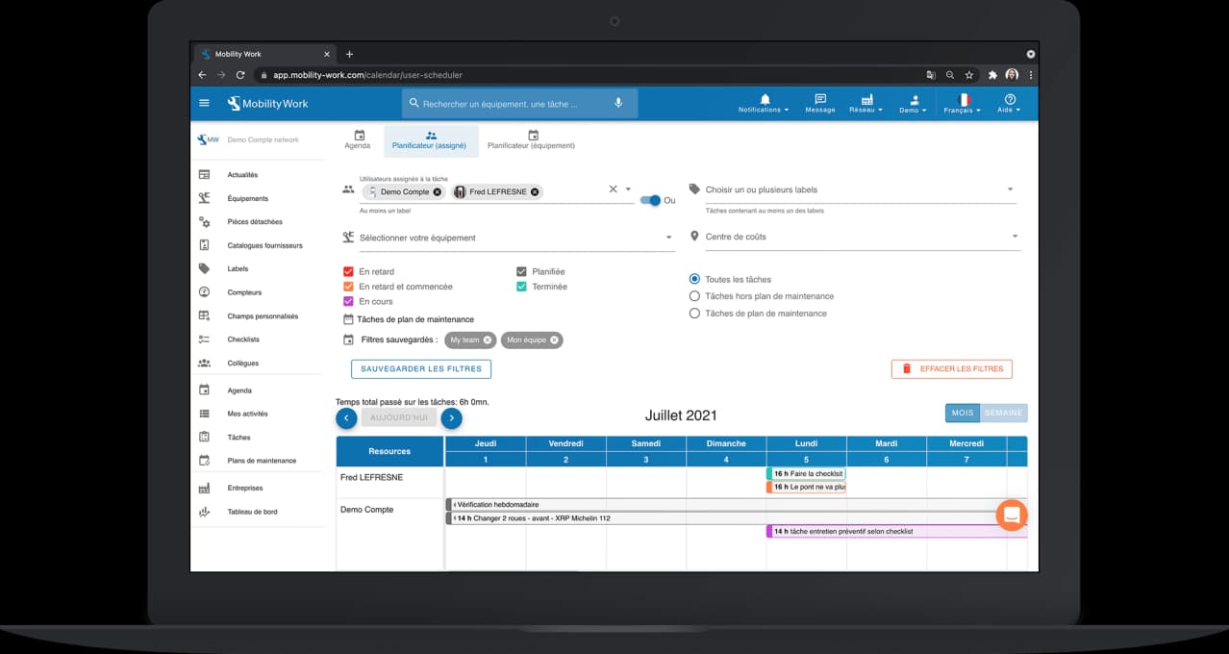
Task: Select Toutes les tâches radio button
Action: (695, 279)
